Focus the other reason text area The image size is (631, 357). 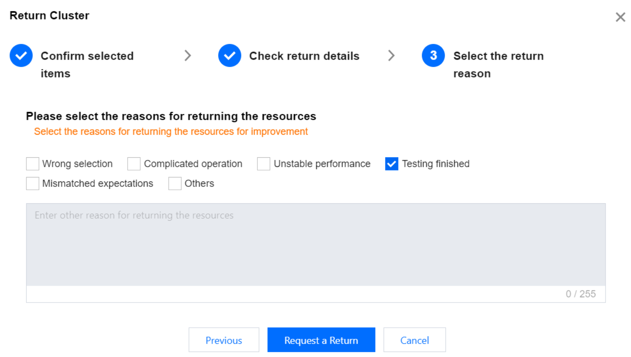tap(316, 245)
